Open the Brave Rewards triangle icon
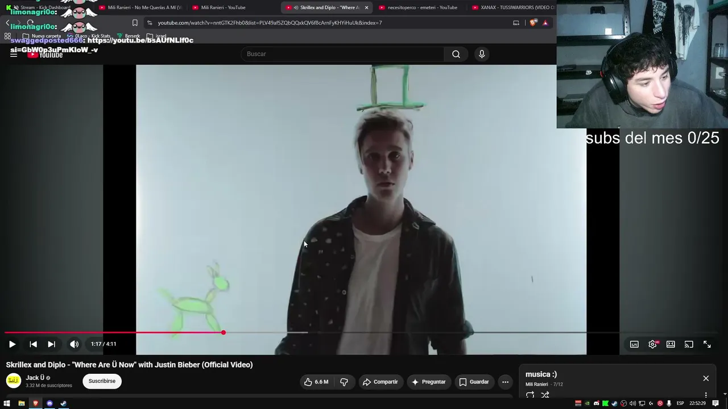Viewport: 728px width, 409px height. coord(545,23)
